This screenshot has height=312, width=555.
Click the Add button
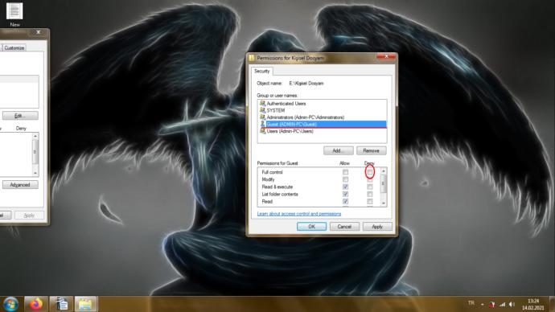338,150
